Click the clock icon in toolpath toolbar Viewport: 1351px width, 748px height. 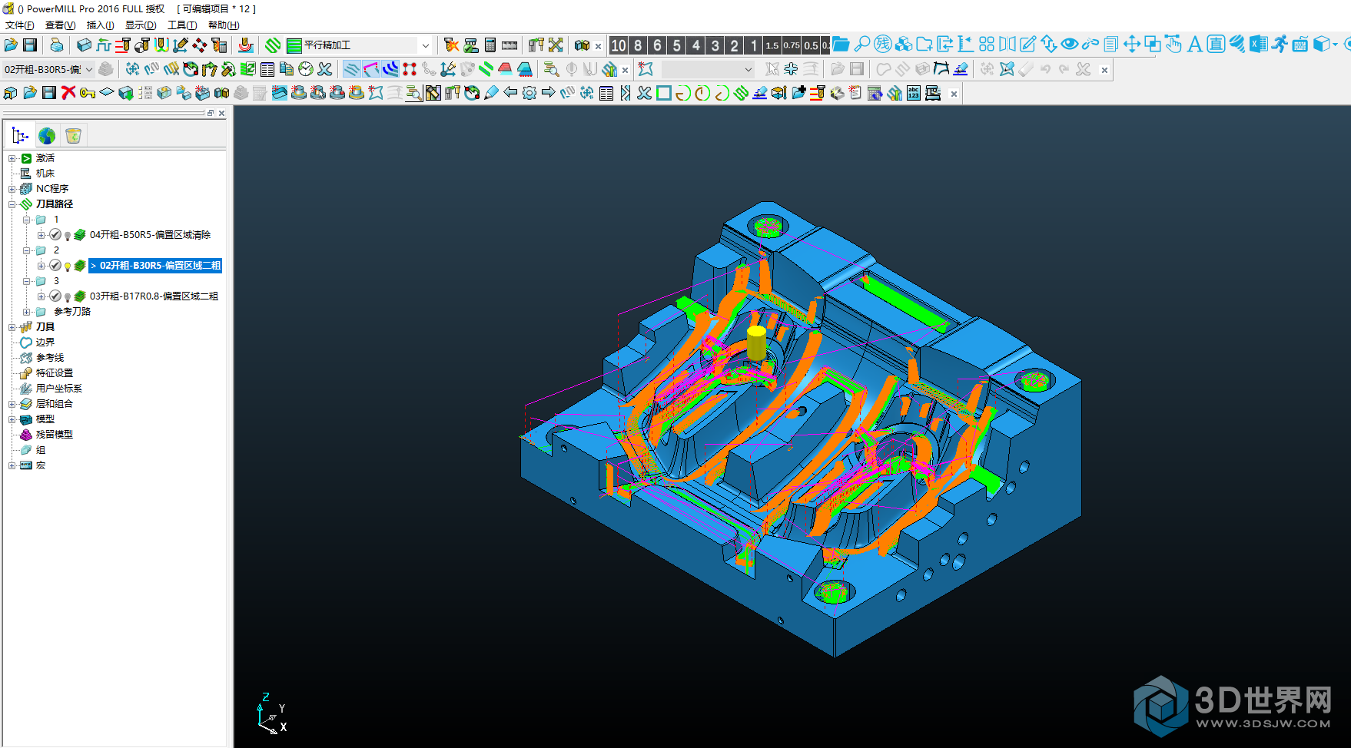[x=306, y=69]
